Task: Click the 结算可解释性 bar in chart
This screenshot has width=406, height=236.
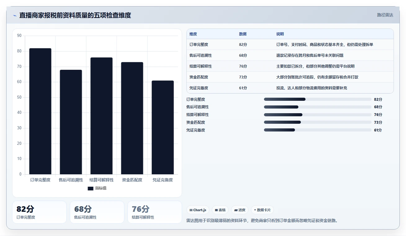Action: 101,116
